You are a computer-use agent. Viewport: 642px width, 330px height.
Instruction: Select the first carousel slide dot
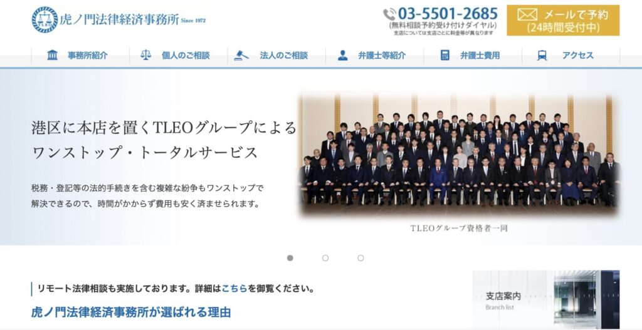290,258
